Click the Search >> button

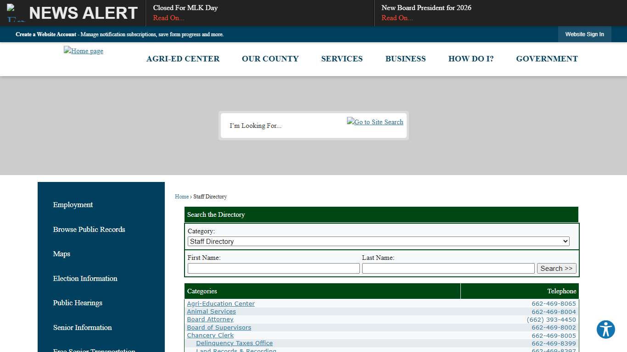[x=556, y=268]
